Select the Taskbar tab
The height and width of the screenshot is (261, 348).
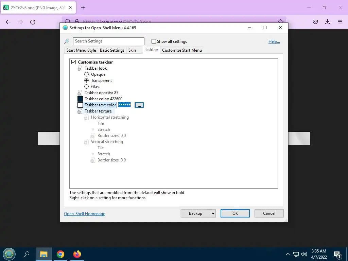[151, 50]
